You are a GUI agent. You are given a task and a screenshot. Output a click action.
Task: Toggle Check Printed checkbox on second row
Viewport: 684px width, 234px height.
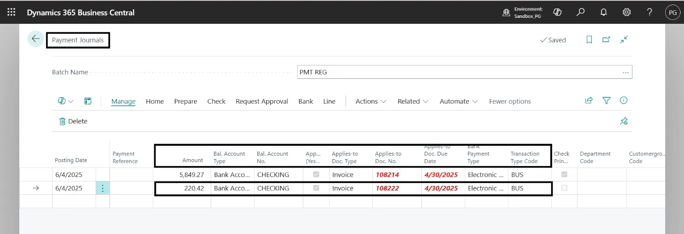(564, 188)
